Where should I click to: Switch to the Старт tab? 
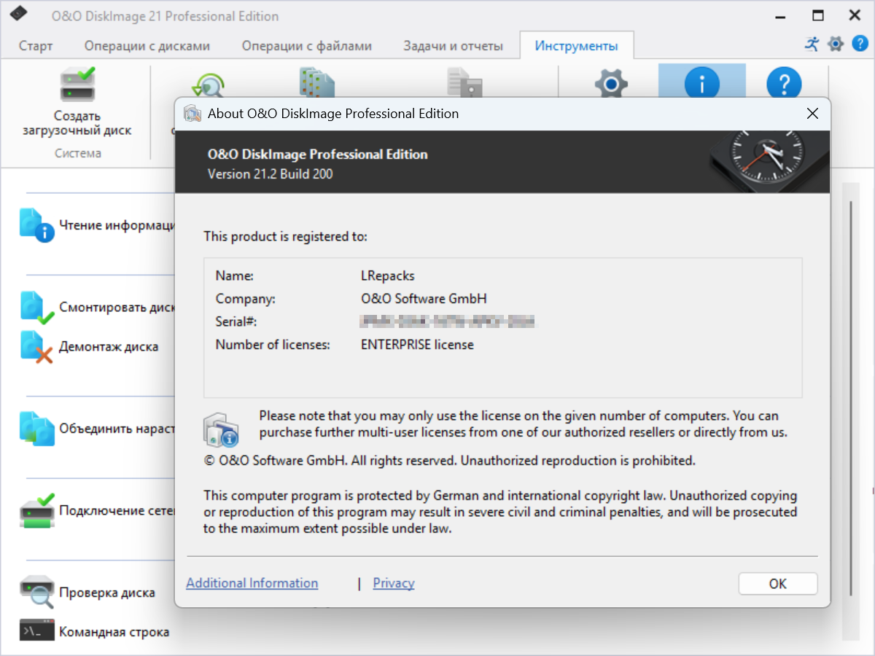36,46
